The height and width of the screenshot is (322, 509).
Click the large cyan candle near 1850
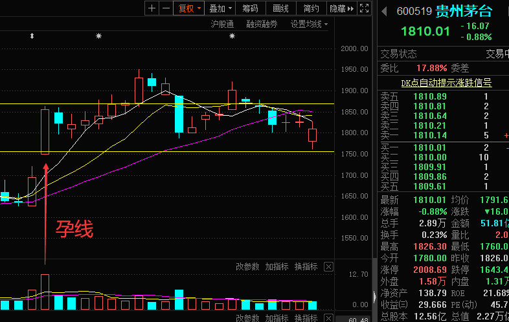pyautogui.click(x=179, y=114)
